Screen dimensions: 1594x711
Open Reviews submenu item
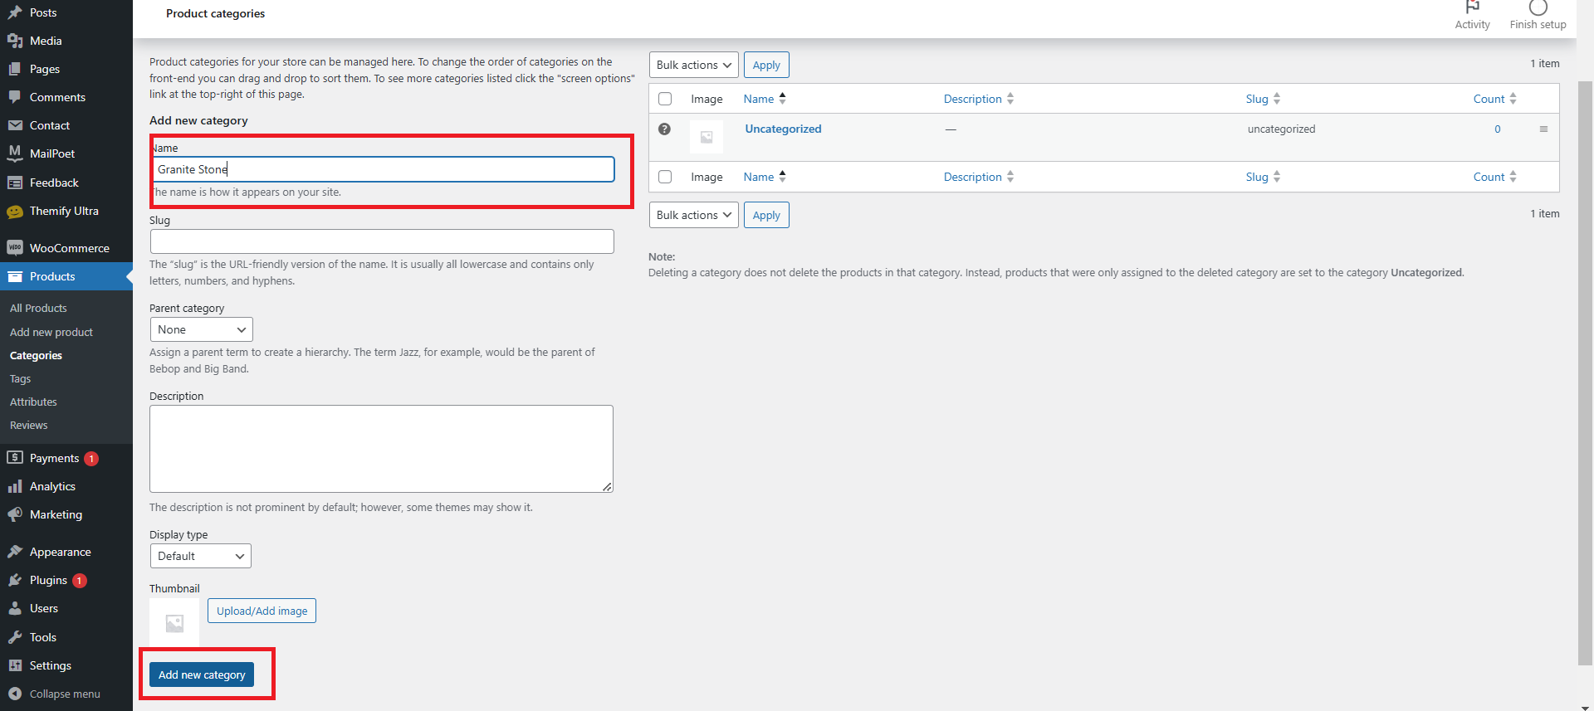pos(29,425)
